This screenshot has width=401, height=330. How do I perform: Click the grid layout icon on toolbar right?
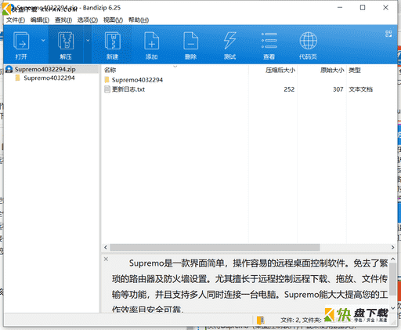tap(388, 34)
